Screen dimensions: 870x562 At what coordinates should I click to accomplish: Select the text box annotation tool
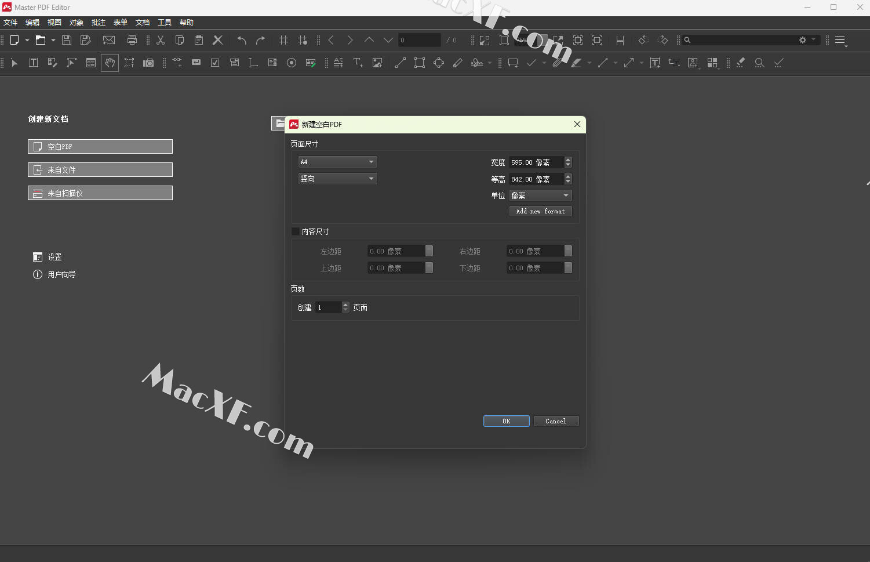655,63
